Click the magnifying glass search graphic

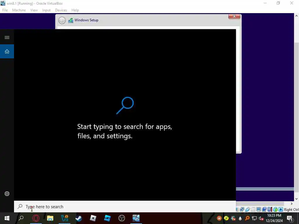(x=125, y=106)
